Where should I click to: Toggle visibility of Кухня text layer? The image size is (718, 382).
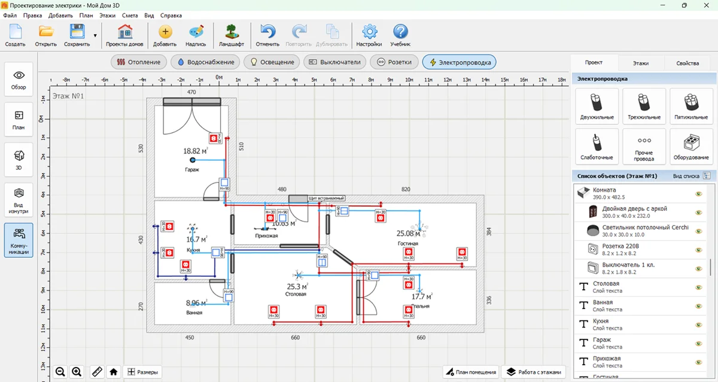coord(698,325)
